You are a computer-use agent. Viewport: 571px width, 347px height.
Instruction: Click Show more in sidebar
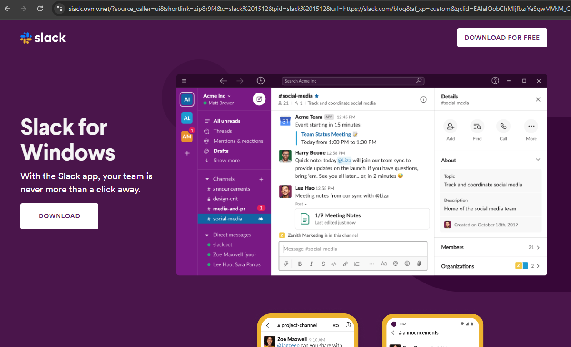[226, 161]
